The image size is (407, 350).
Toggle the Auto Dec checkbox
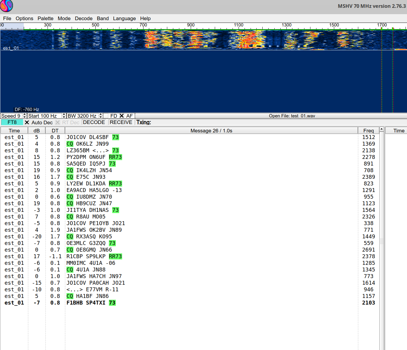(x=27, y=122)
